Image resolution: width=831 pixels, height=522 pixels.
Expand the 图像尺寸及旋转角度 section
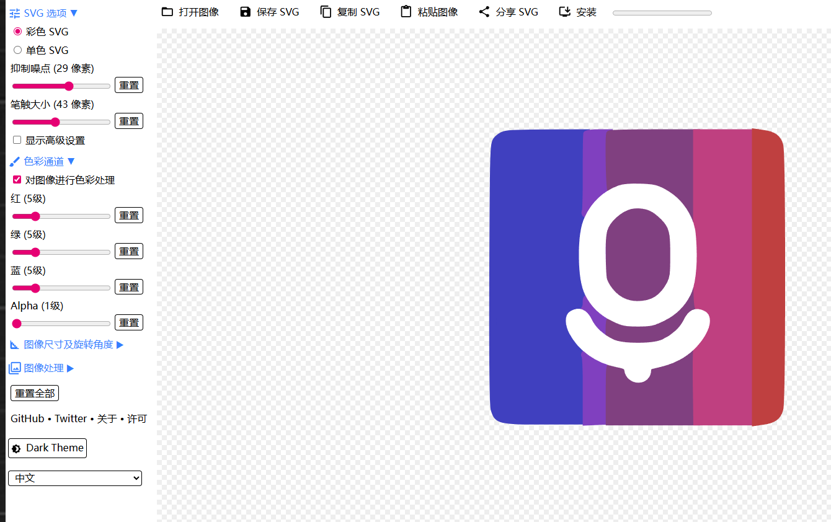point(68,345)
